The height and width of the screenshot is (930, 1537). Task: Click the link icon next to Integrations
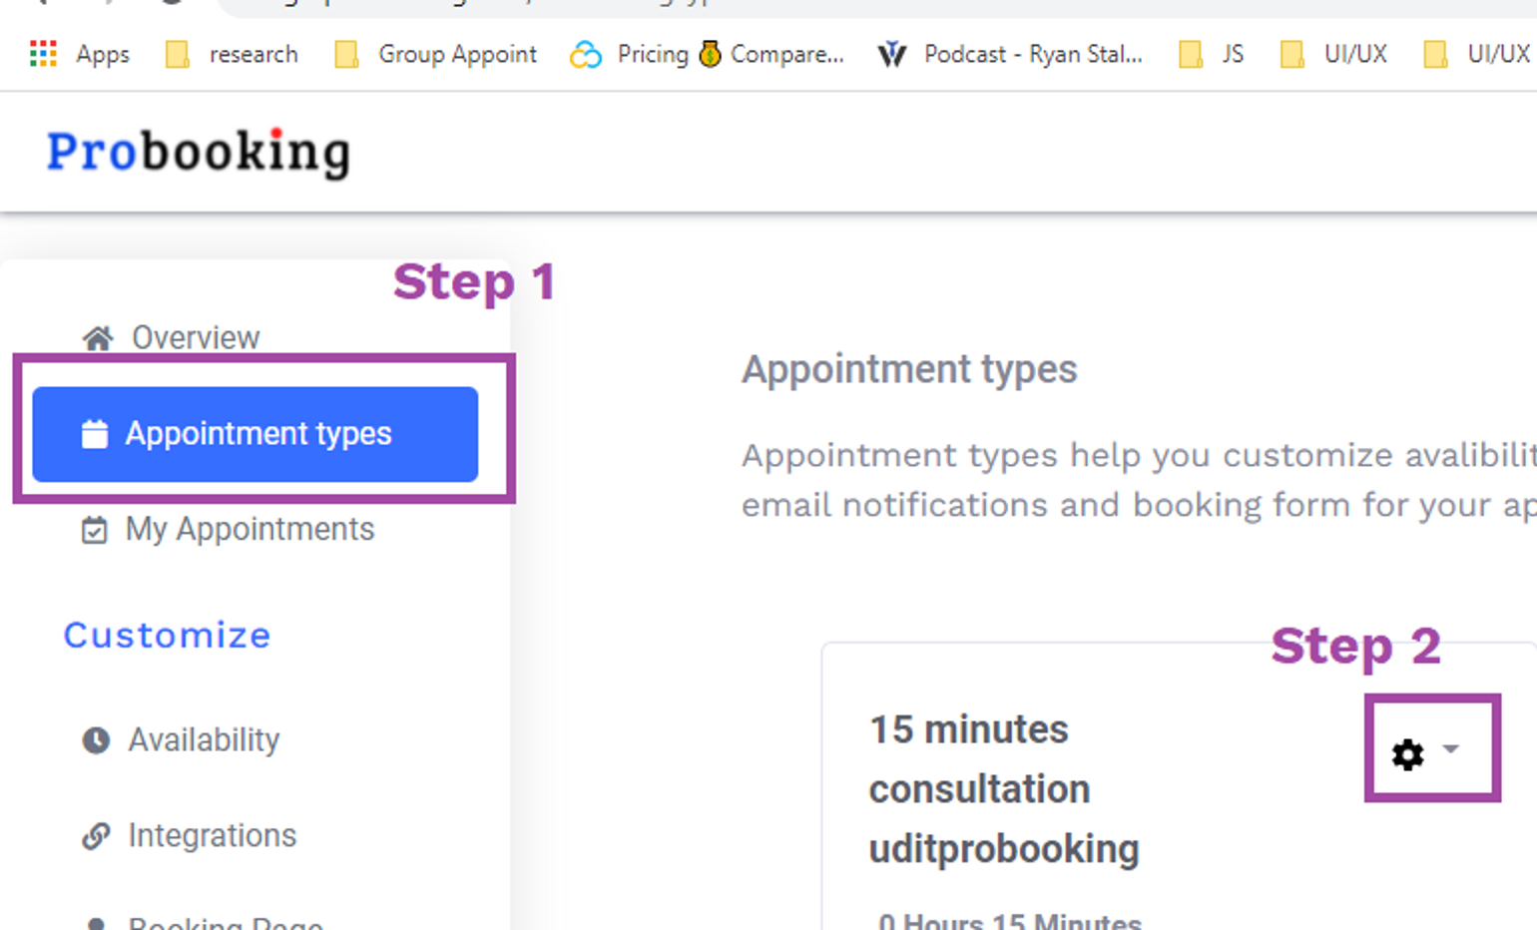[96, 835]
